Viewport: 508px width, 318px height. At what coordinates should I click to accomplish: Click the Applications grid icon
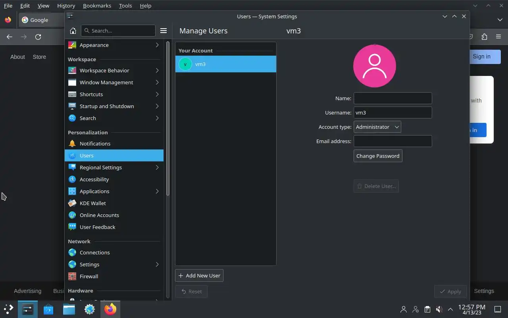(72, 191)
